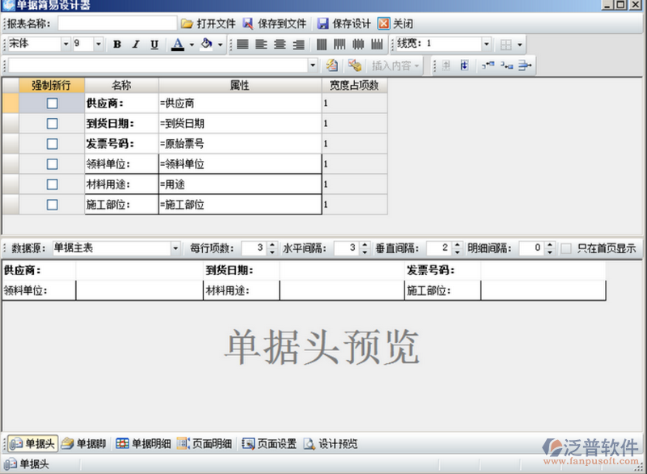Check 强制新行 for 到货日期 row
The image size is (647, 474).
pyautogui.click(x=52, y=123)
